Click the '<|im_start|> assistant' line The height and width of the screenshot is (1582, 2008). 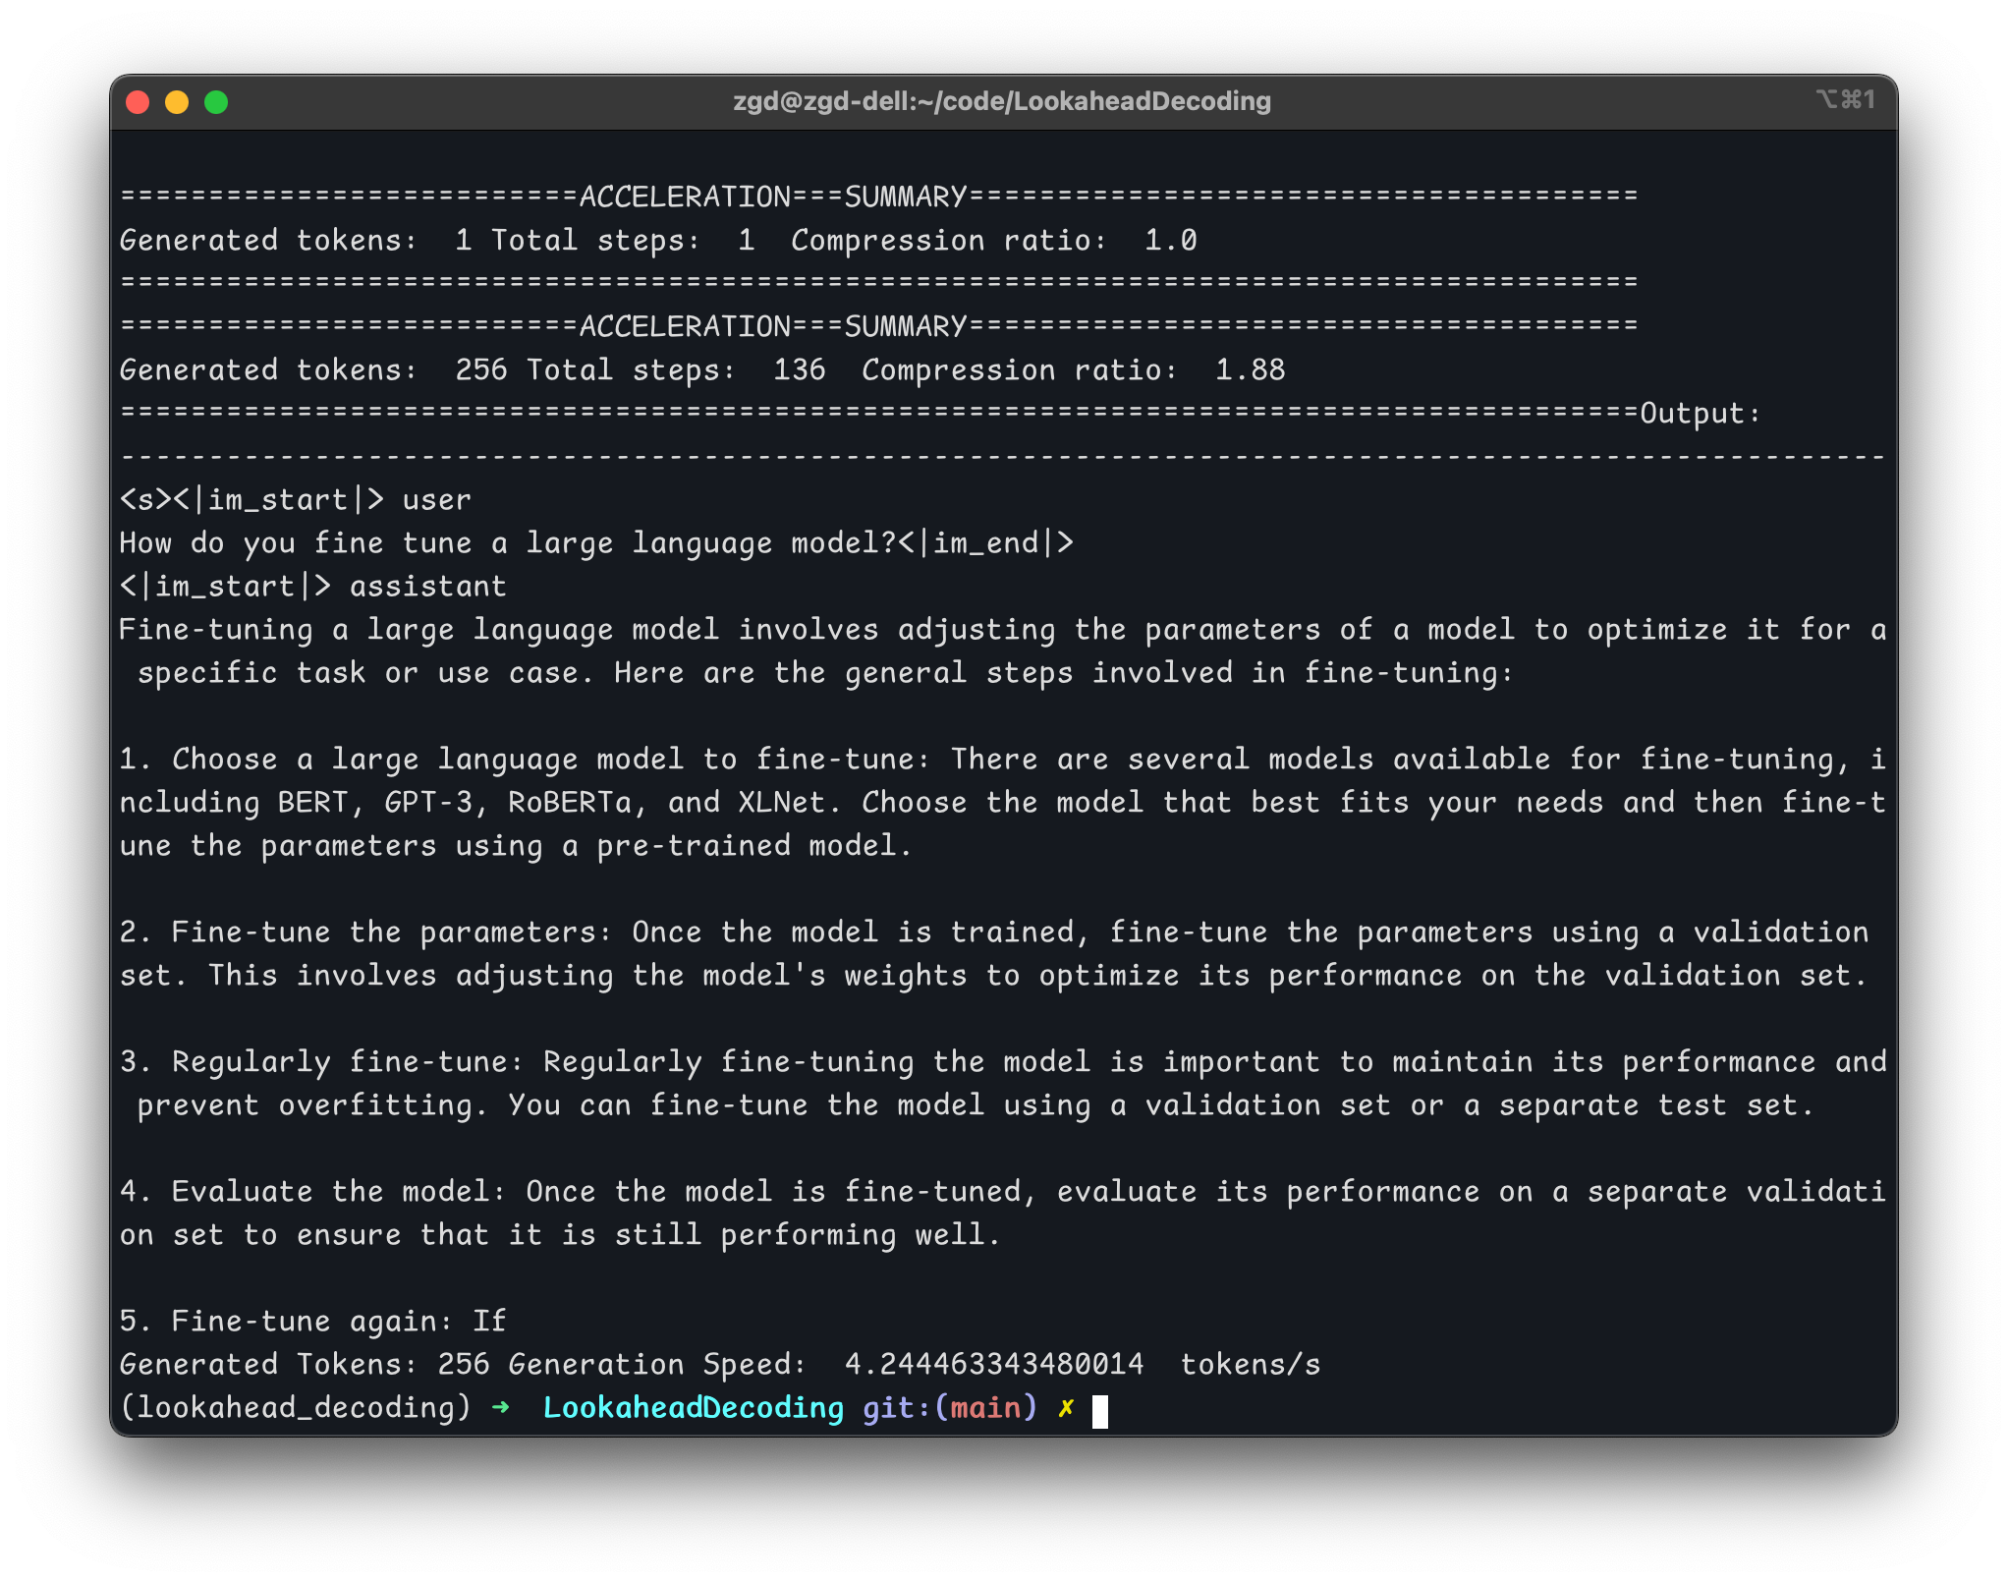click(x=312, y=587)
